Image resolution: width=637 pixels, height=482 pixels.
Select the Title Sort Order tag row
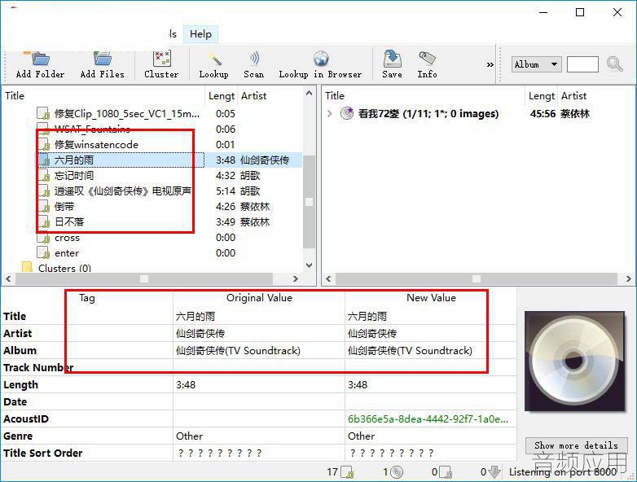[42, 453]
